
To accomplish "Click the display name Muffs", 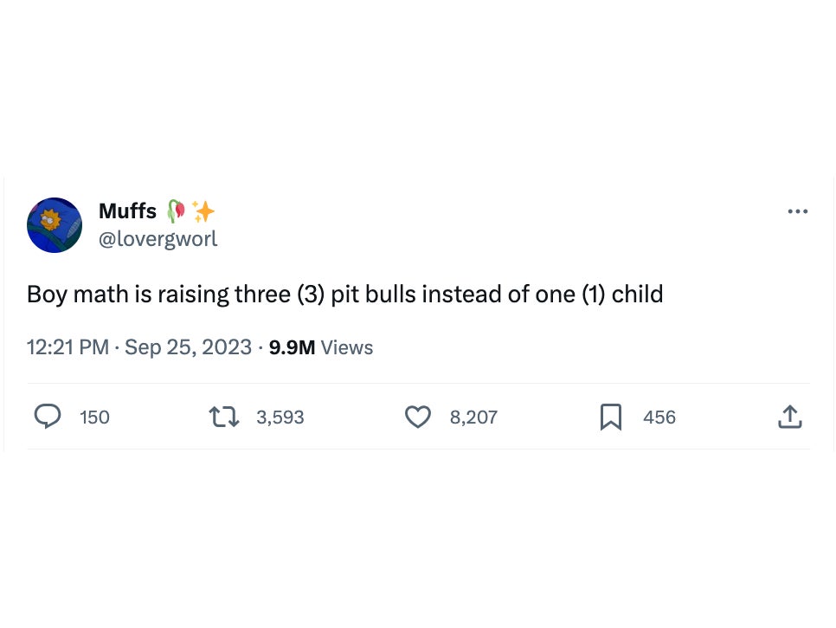I will point(127,210).
